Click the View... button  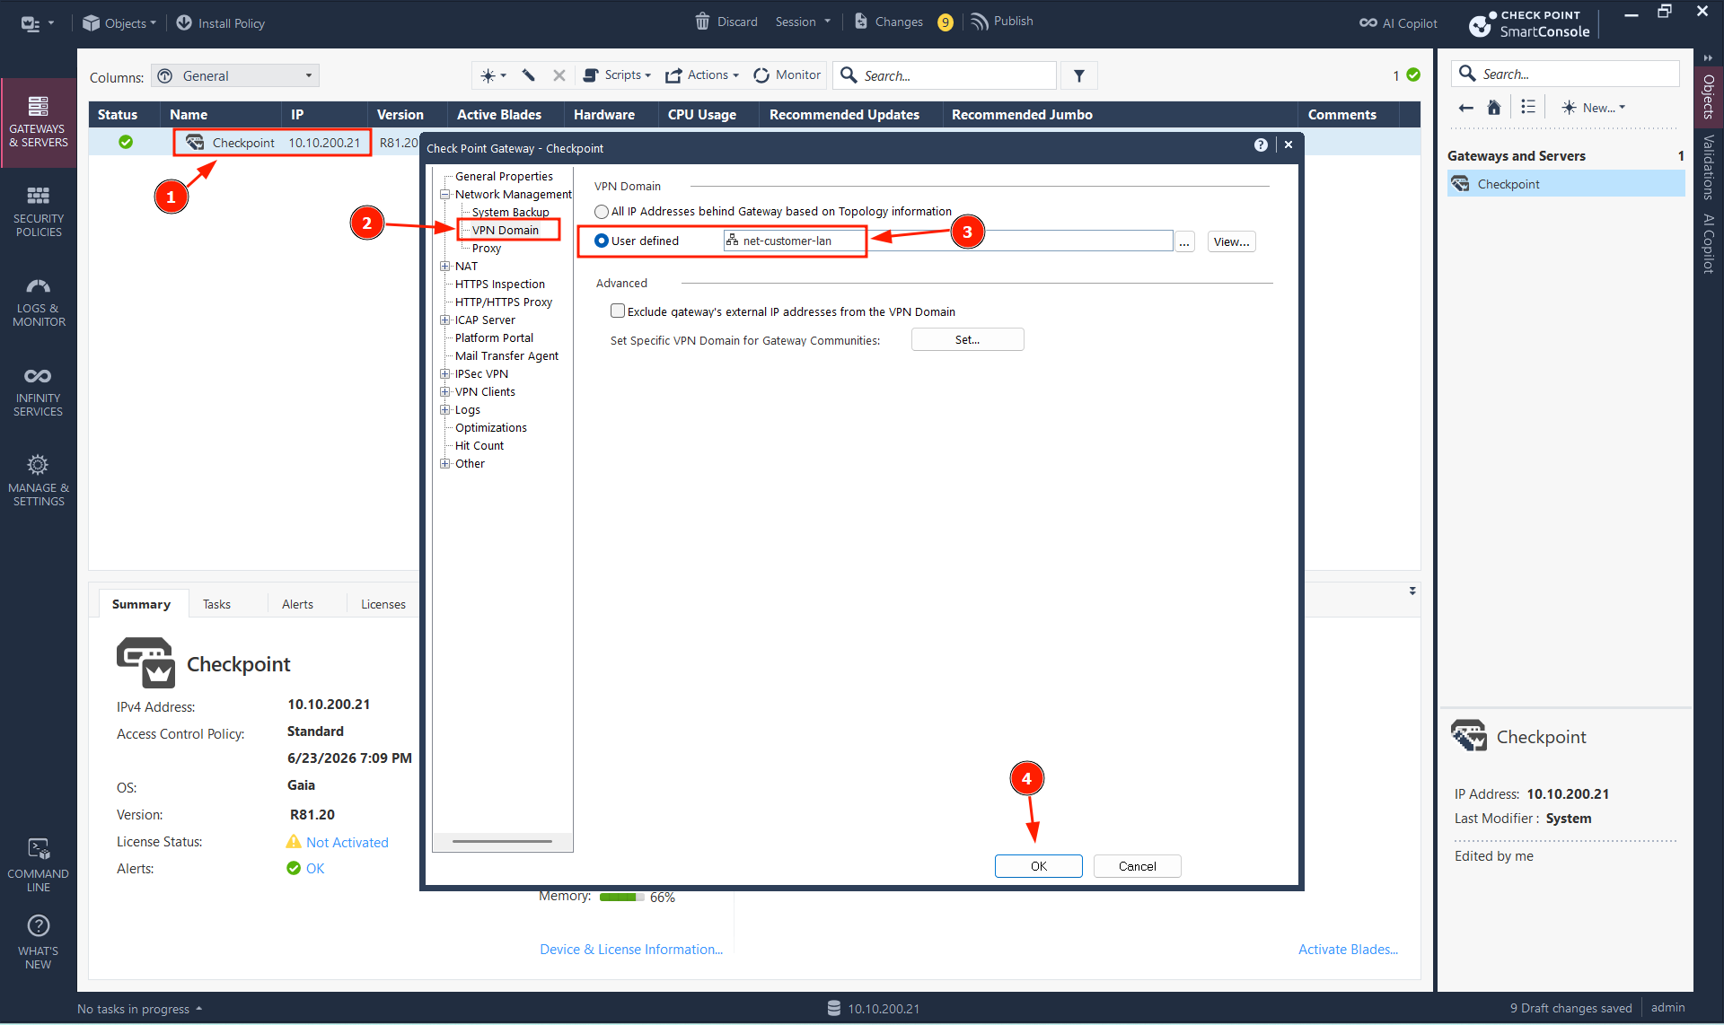(x=1231, y=241)
